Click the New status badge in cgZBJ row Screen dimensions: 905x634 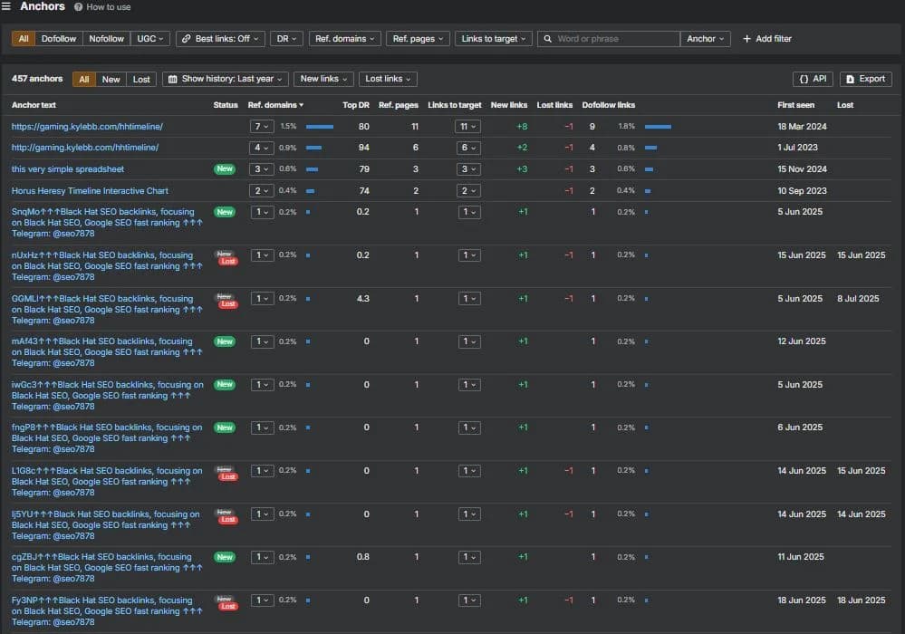click(225, 557)
